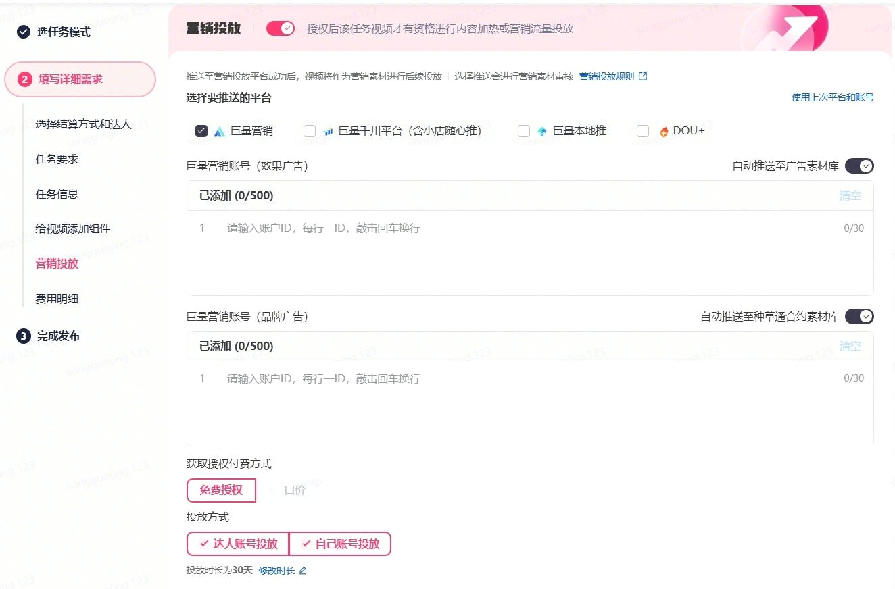The height and width of the screenshot is (589, 895).
Task: Click the 巨量本地推 logo icon
Action: [x=542, y=132]
